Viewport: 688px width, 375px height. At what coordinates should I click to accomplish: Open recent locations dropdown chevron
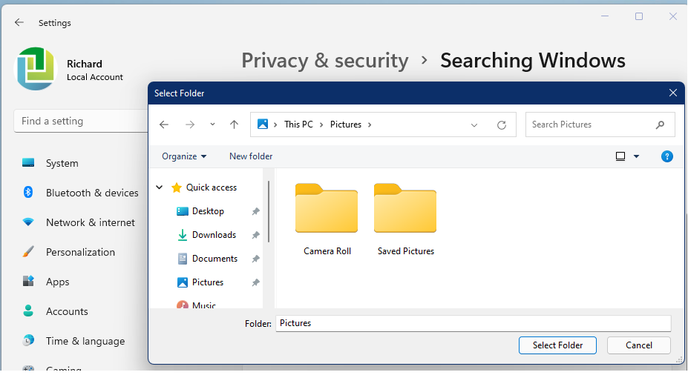tap(212, 125)
